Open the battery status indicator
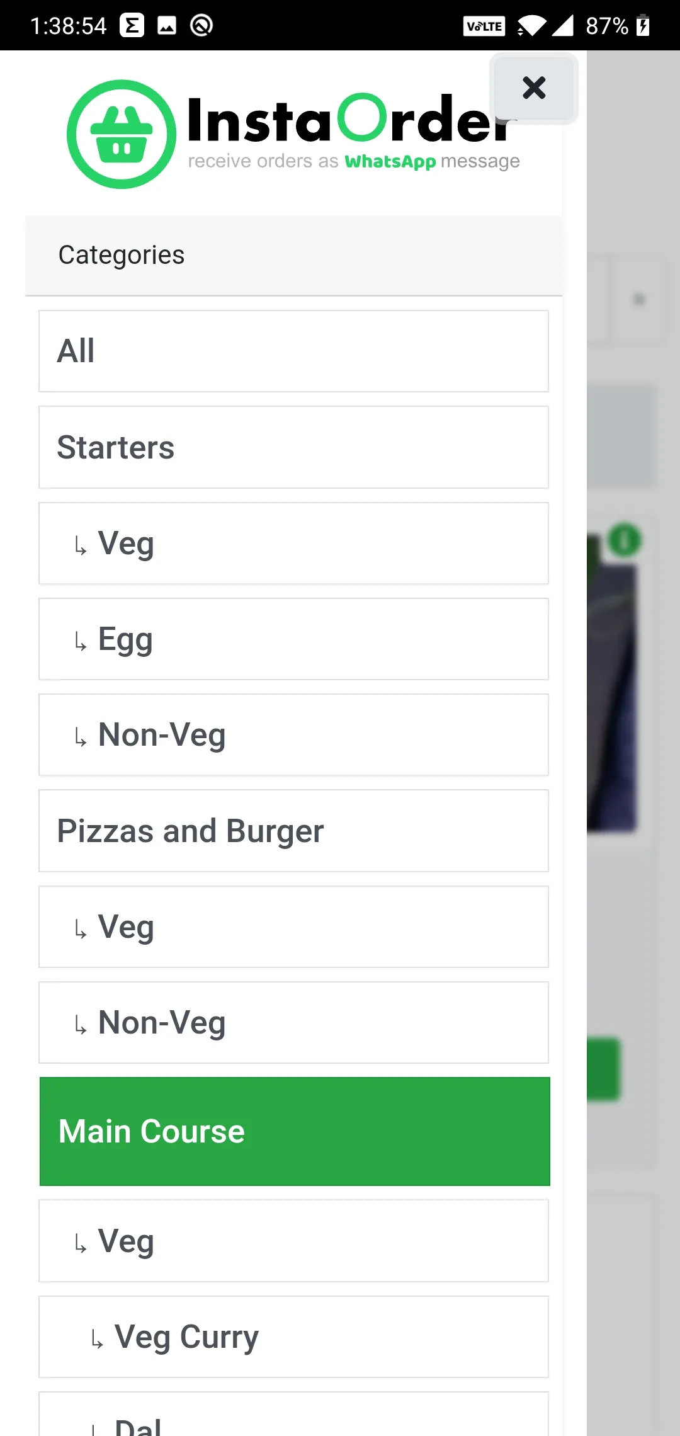The height and width of the screenshot is (1436, 680). click(x=643, y=26)
